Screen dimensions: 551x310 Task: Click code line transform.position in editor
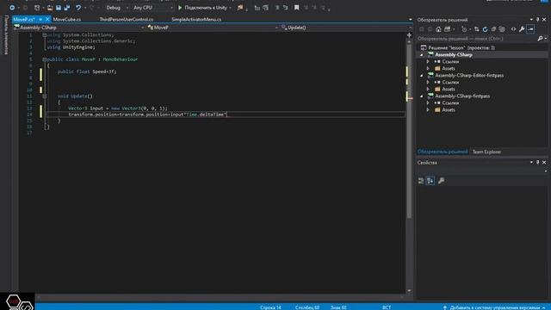pyautogui.click(x=147, y=115)
